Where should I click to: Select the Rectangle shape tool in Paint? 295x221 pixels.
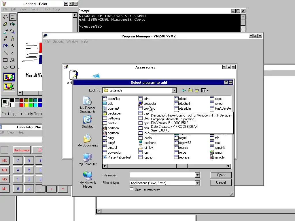click(5, 60)
